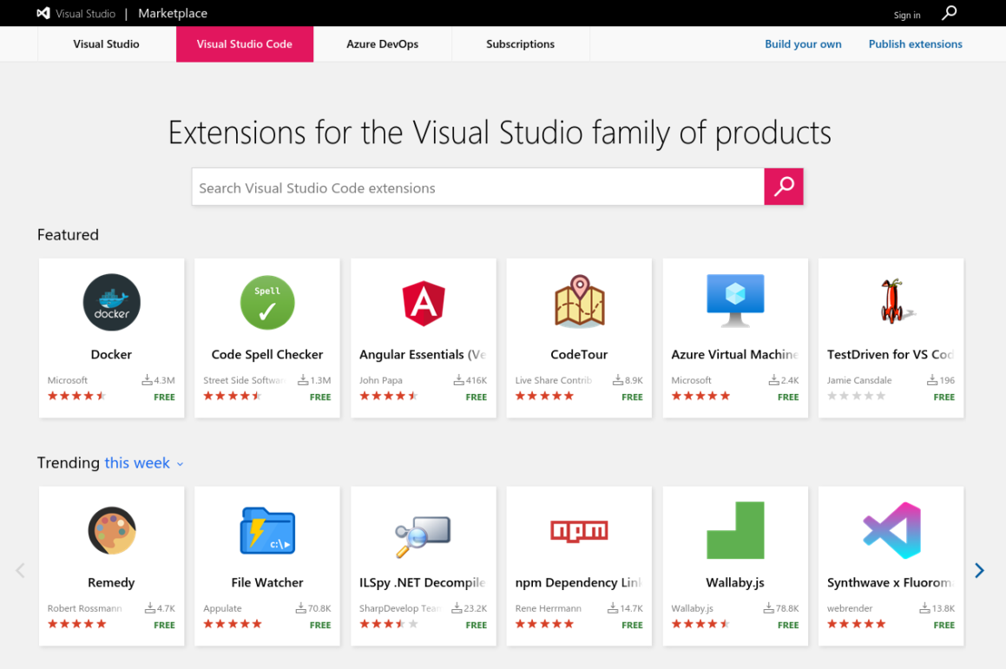Click the npm Dependency Links logo
Screen dimensions: 1006x669
click(579, 530)
